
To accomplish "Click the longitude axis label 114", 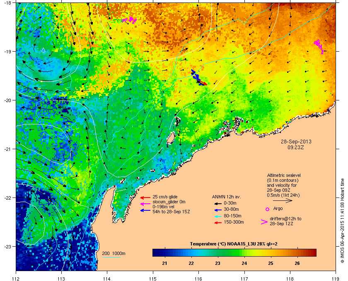I will (x=107, y=279).
